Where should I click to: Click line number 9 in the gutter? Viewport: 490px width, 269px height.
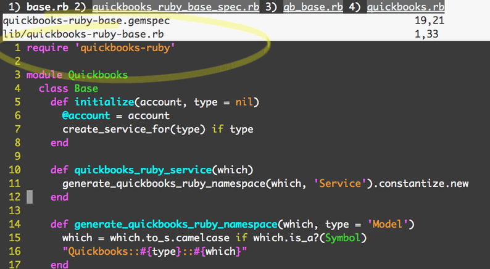click(x=17, y=156)
